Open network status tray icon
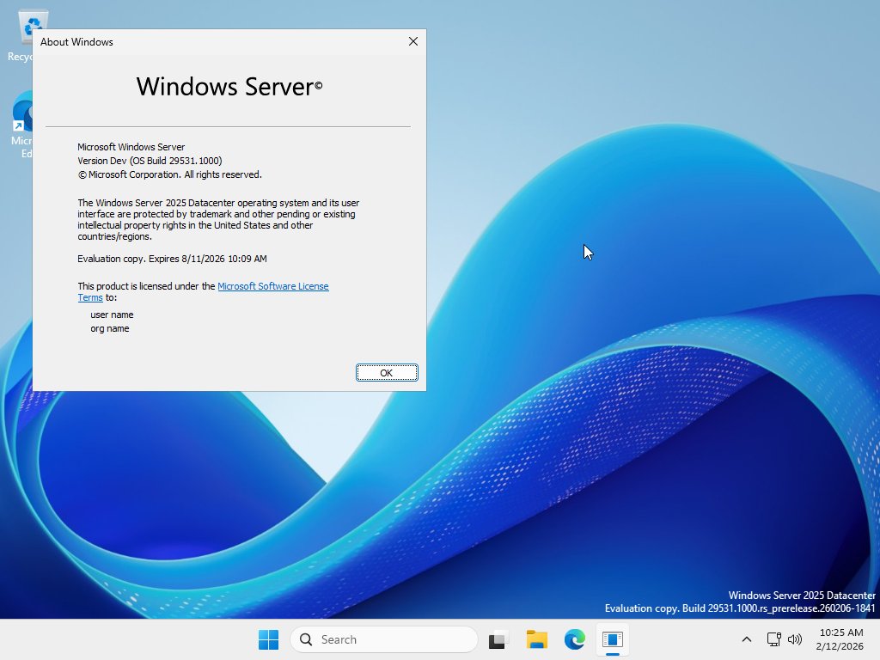 774,639
